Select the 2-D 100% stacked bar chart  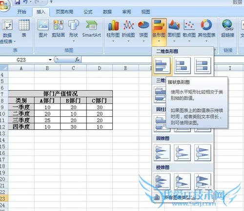click(203, 65)
